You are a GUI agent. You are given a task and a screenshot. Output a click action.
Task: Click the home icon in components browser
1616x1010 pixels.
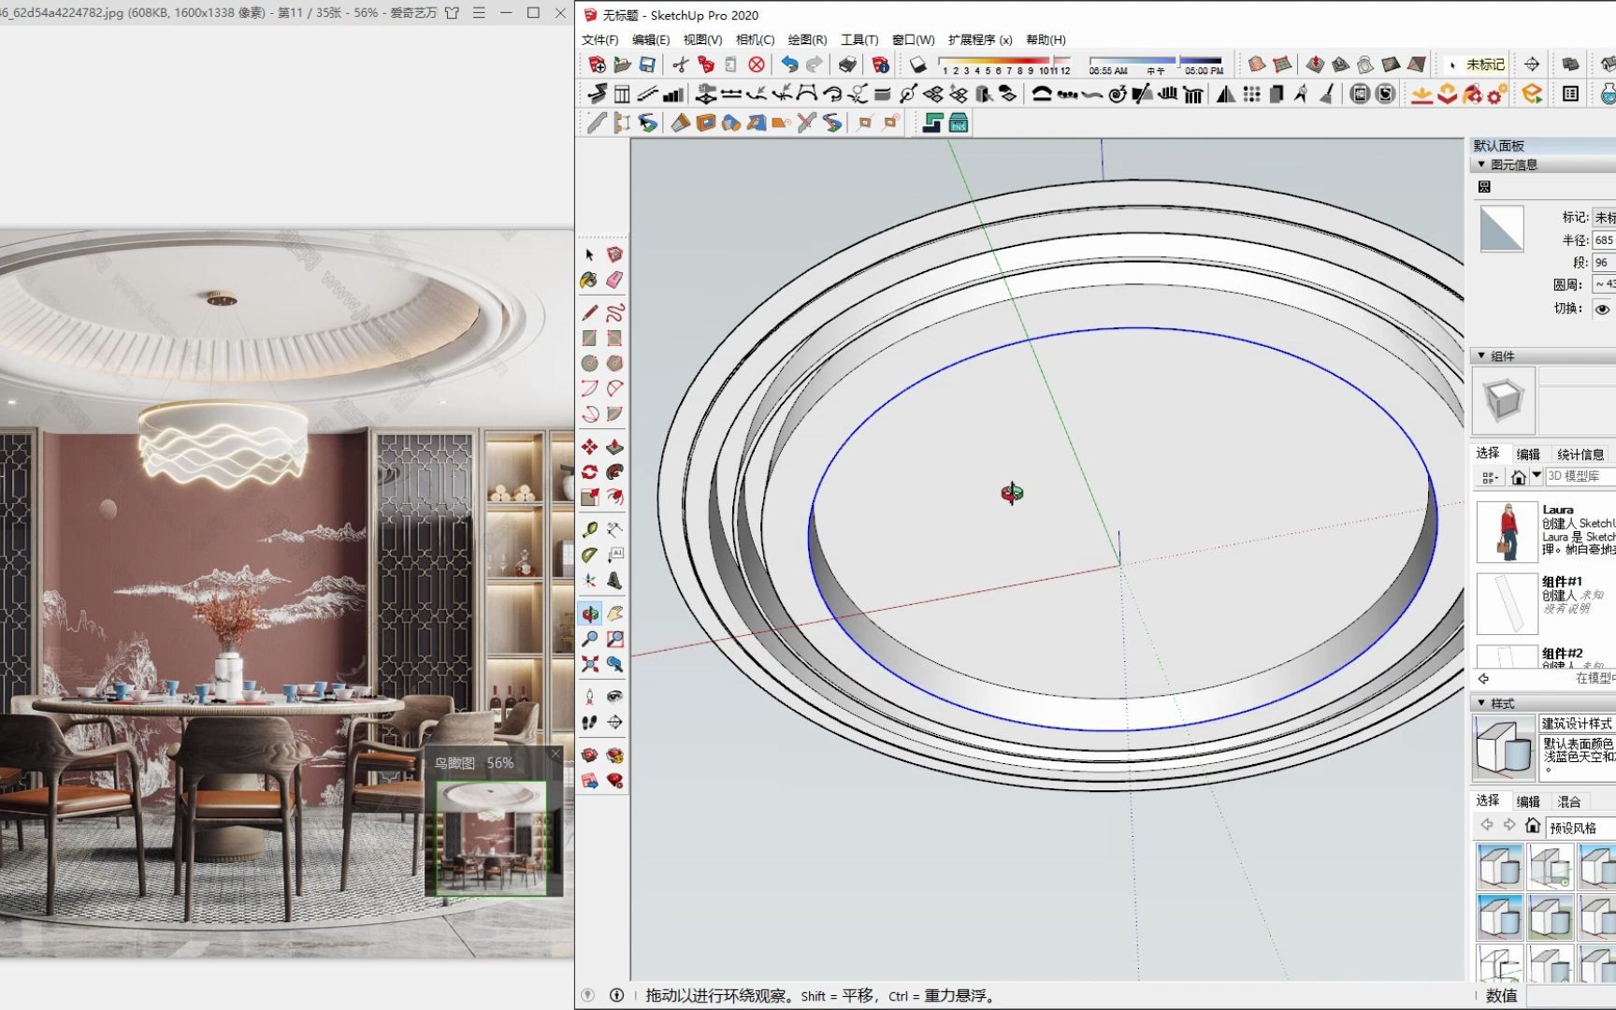[1518, 477]
